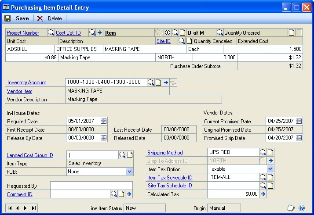314x215 pixels.
Task: Click Cost Cat. ID blue expansion arrow
Action: (x=99, y=32)
